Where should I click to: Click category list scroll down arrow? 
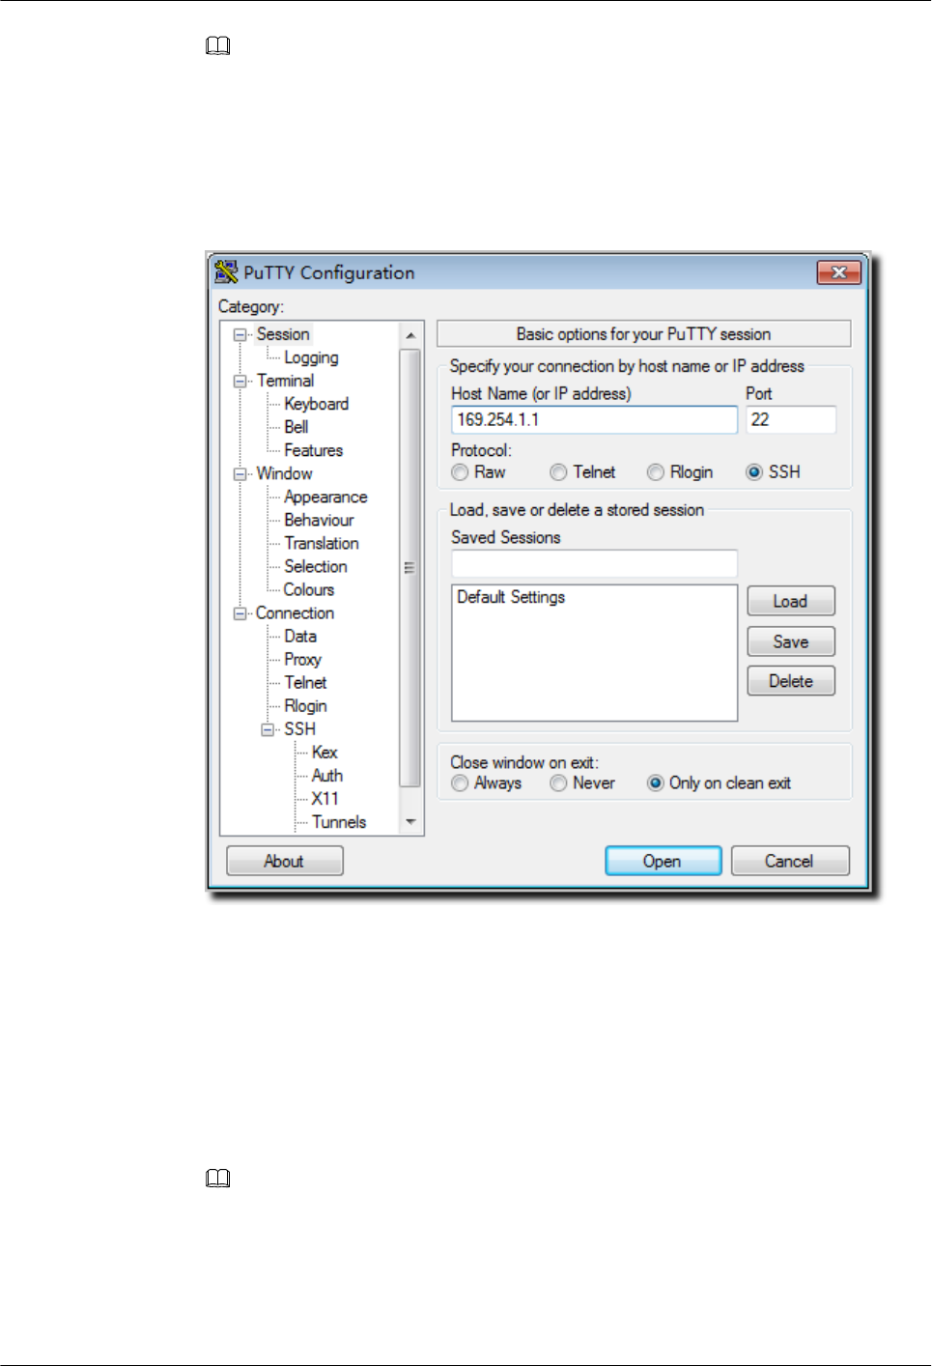(410, 822)
